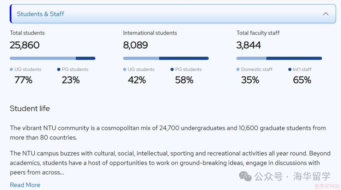The image size is (341, 190).
Task: Click the 65% Int'l staff value
Action: point(302,80)
